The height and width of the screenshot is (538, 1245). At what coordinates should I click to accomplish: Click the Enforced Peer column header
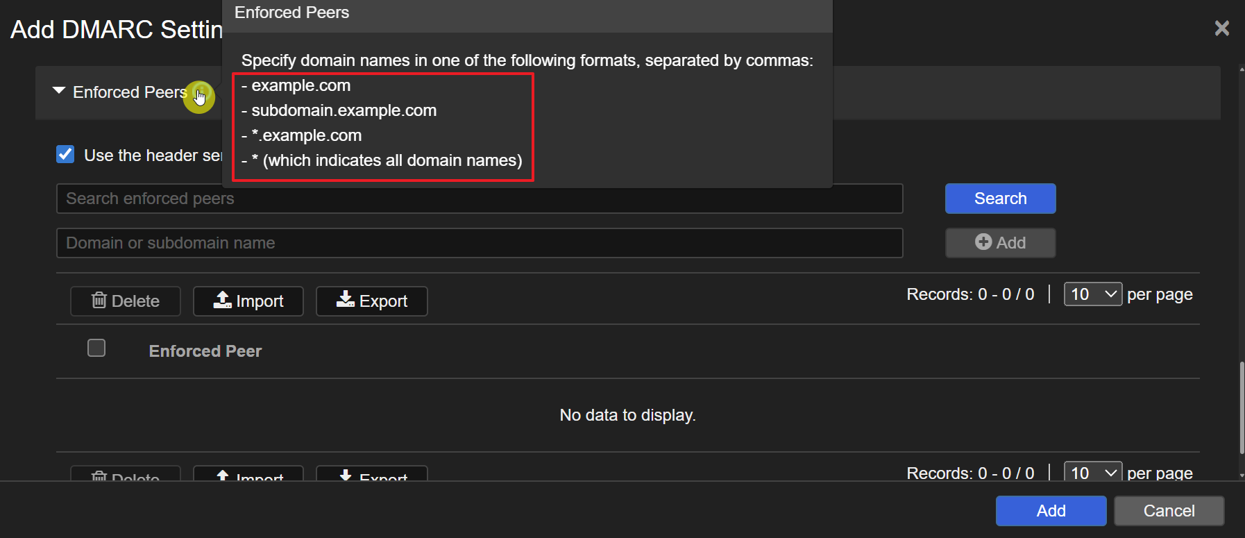205,351
